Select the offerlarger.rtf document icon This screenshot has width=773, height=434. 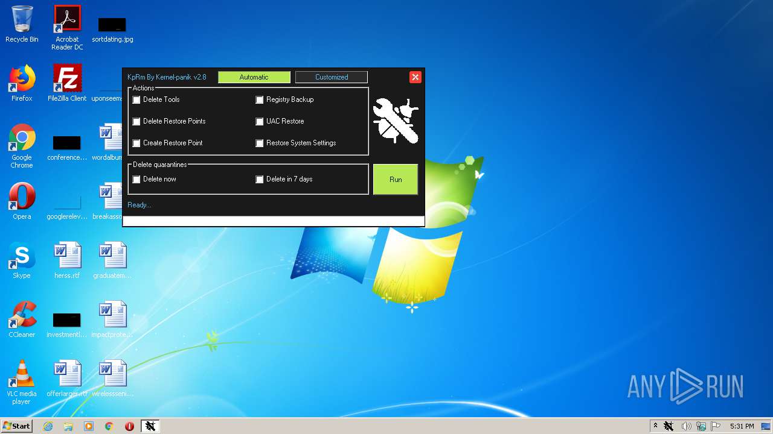67,379
